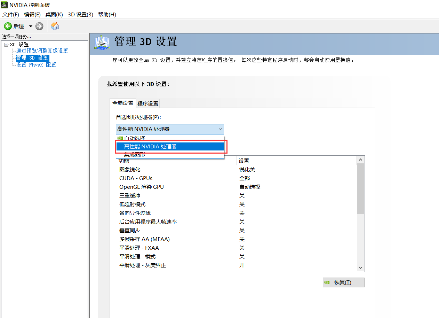Image resolution: width=439 pixels, height=318 pixels.
Task: Select the 平滑处理 - 灰度纠正 row
Action: (x=237, y=265)
